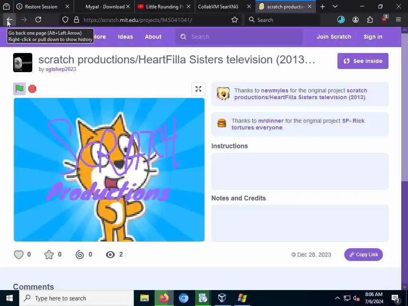This screenshot has width=408, height=306.
Task: Open the hamburger application menu
Action: tap(398, 20)
